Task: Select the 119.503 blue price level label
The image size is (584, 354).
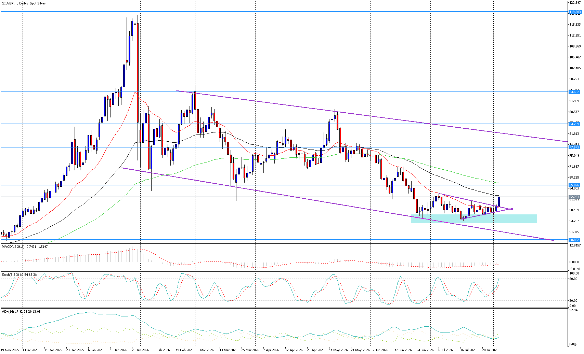Action: tap(574, 12)
